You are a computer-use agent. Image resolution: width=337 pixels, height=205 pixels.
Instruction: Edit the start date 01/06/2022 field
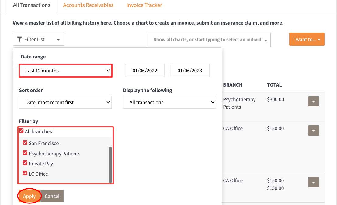(145, 71)
